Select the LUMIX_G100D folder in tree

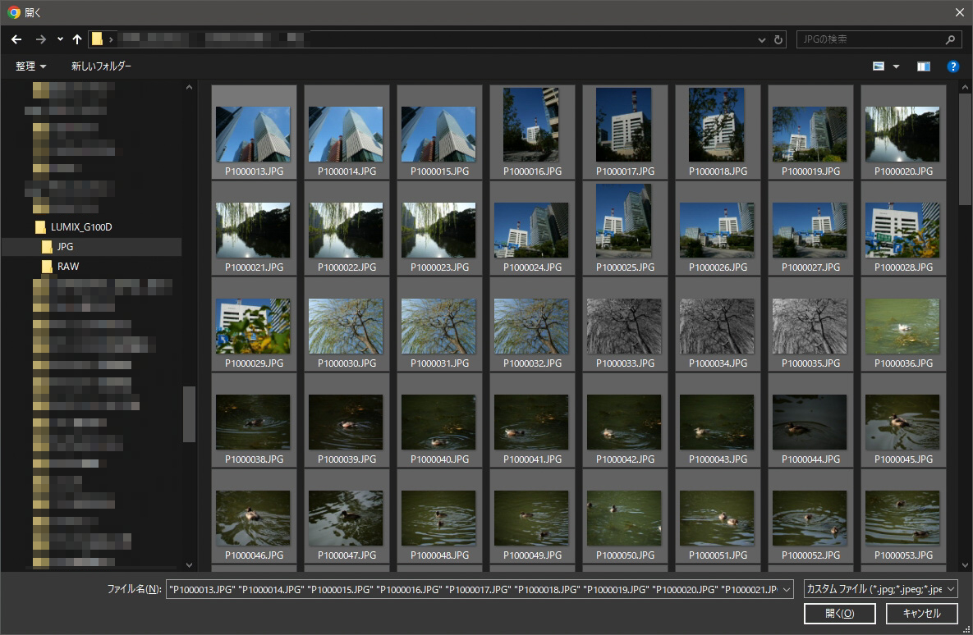point(80,227)
